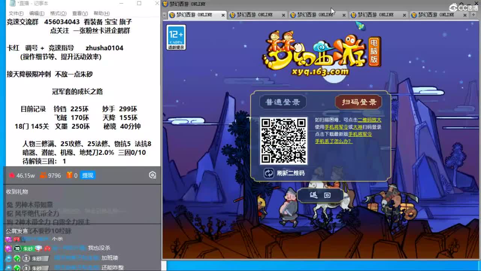This screenshot has width=481, height=271.
Task: Close the third 梦幻西游 ONLINE tab
Action: [x=344, y=15]
